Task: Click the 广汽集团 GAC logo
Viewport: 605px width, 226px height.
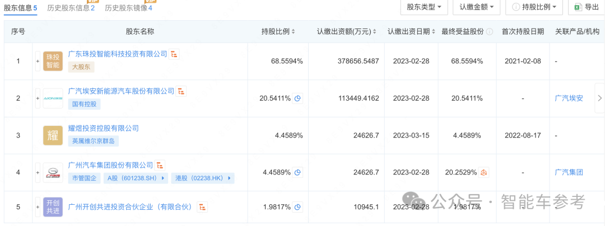Action: click(53, 172)
